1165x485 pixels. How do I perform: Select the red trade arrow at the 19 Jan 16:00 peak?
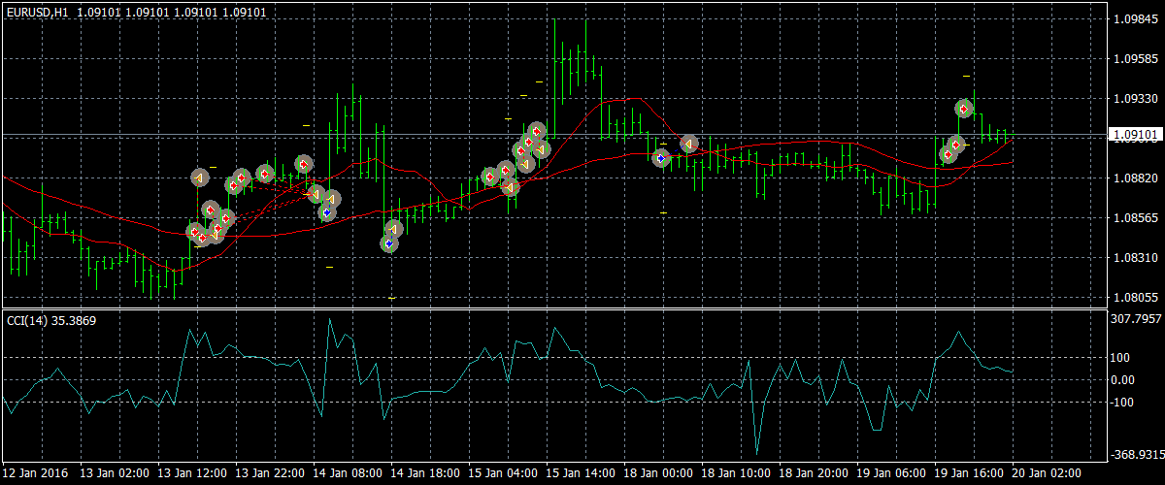(964, 108)
